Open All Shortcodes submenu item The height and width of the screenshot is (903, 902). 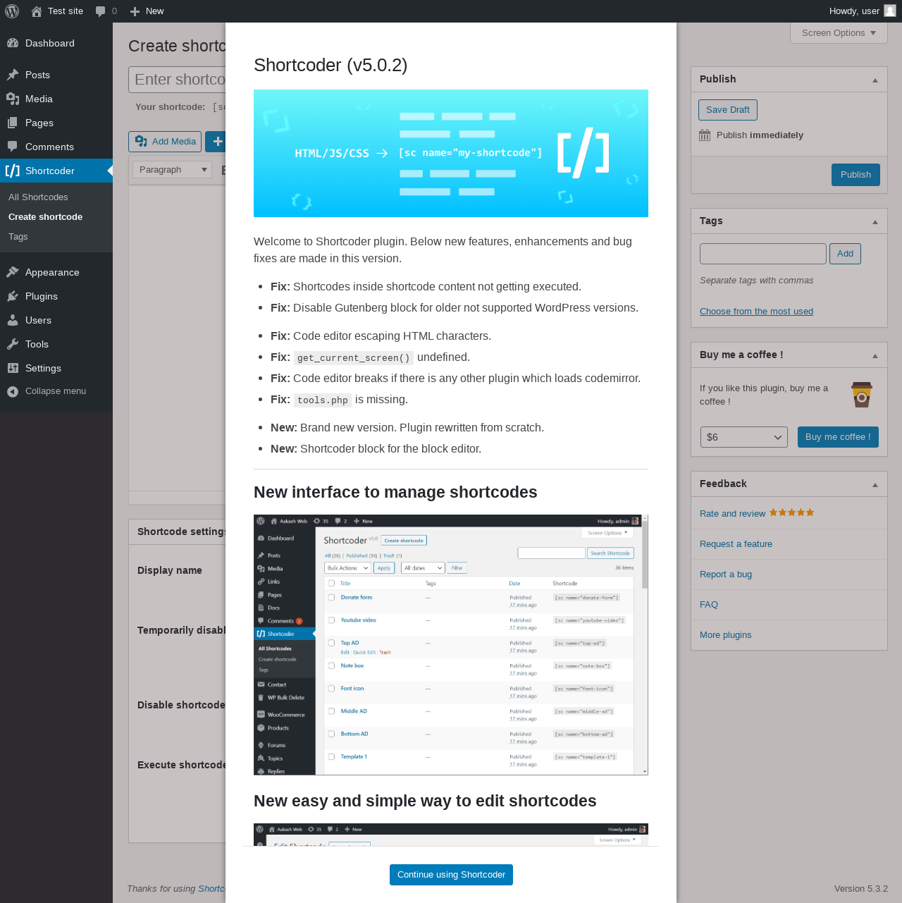click(x=38, y=197)
